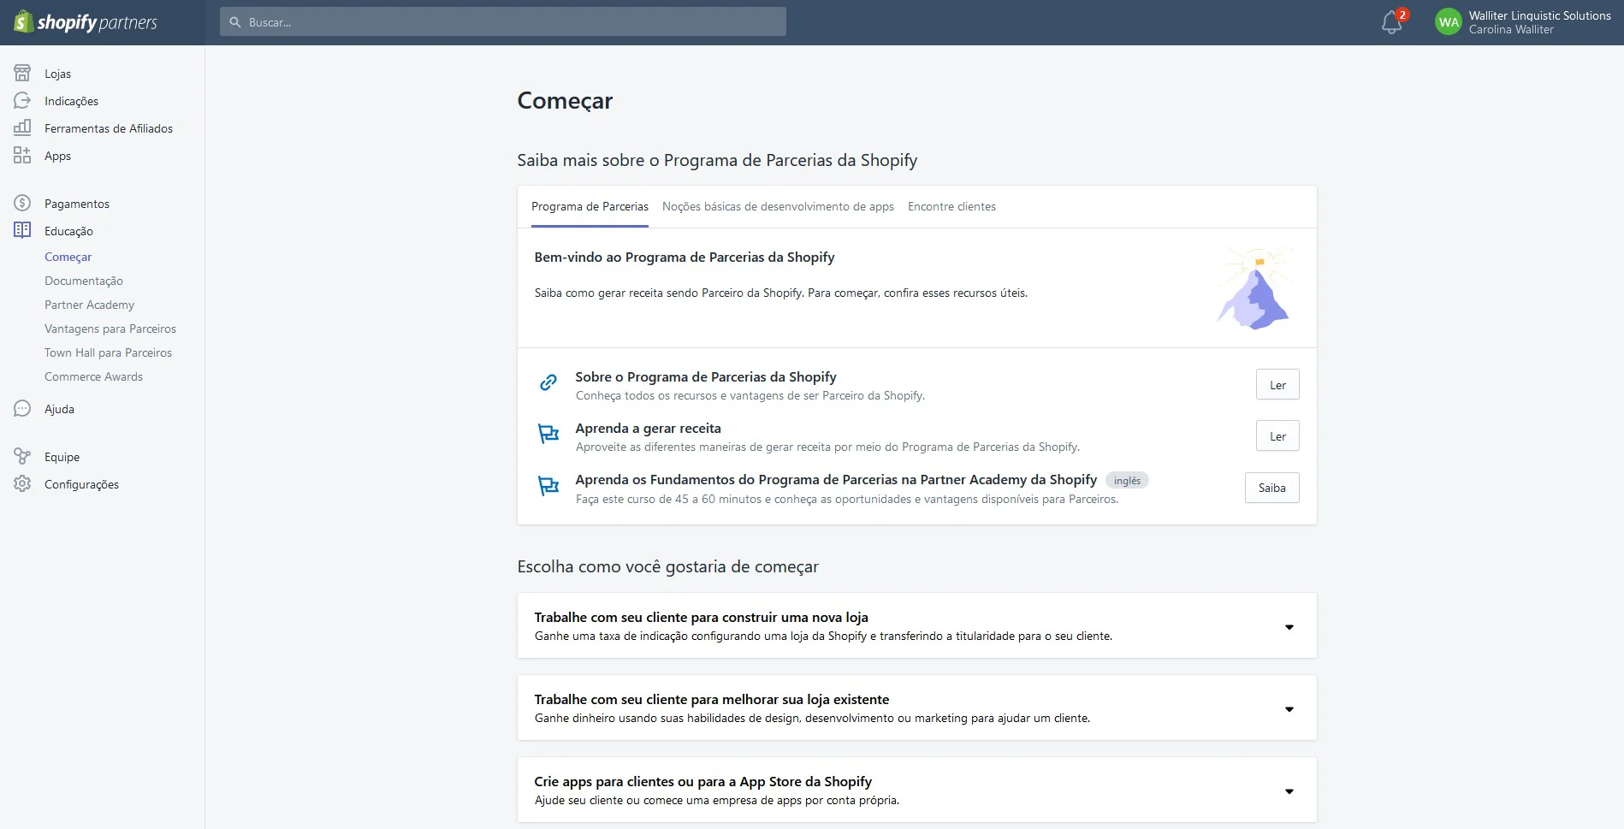This screenshot has height=829, width=1624.
Task: Click the Pagamentos dollar icon
Action: (x=22, y=203)
